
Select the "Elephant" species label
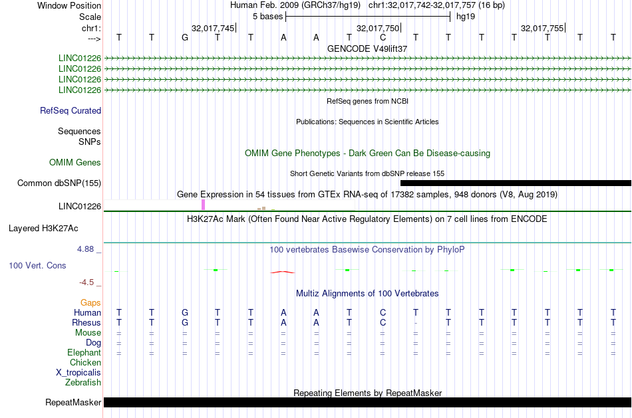point(84,353)
